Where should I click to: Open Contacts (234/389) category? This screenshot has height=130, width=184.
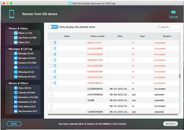click(27, 63)
